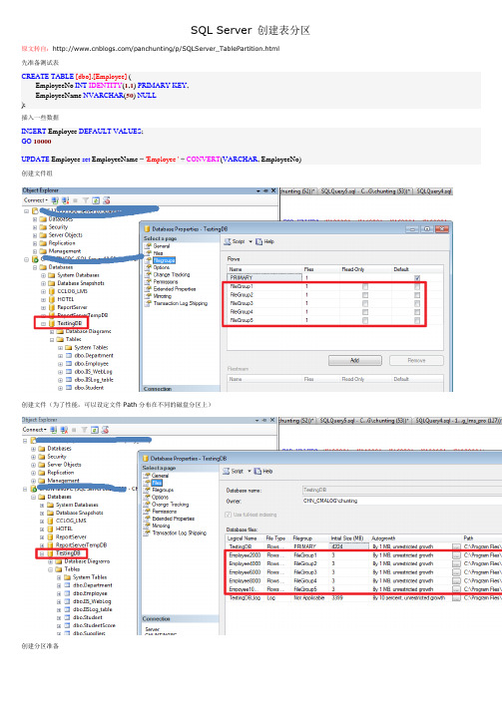
Task: Click dbo.Suppliers table icon in Object Explorer
Action: [68, 633]
